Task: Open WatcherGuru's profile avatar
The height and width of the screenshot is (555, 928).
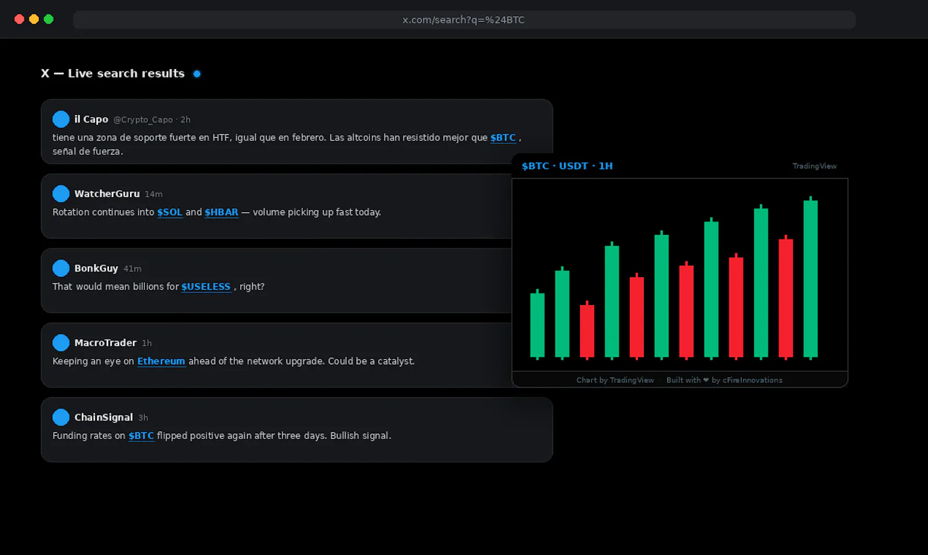Action: pos(61,194)
